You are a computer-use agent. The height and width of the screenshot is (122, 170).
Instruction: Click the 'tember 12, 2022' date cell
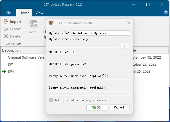point(147,57)
